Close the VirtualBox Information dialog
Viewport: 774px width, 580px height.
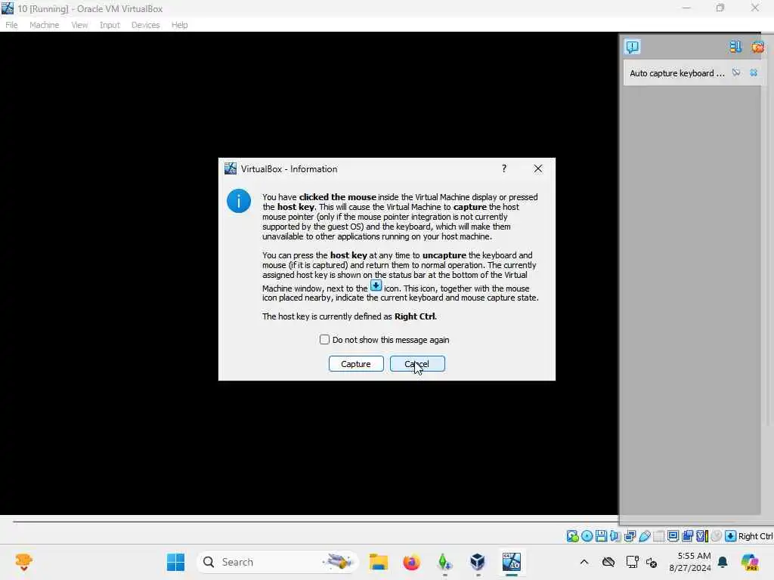[x=538, y=168]
